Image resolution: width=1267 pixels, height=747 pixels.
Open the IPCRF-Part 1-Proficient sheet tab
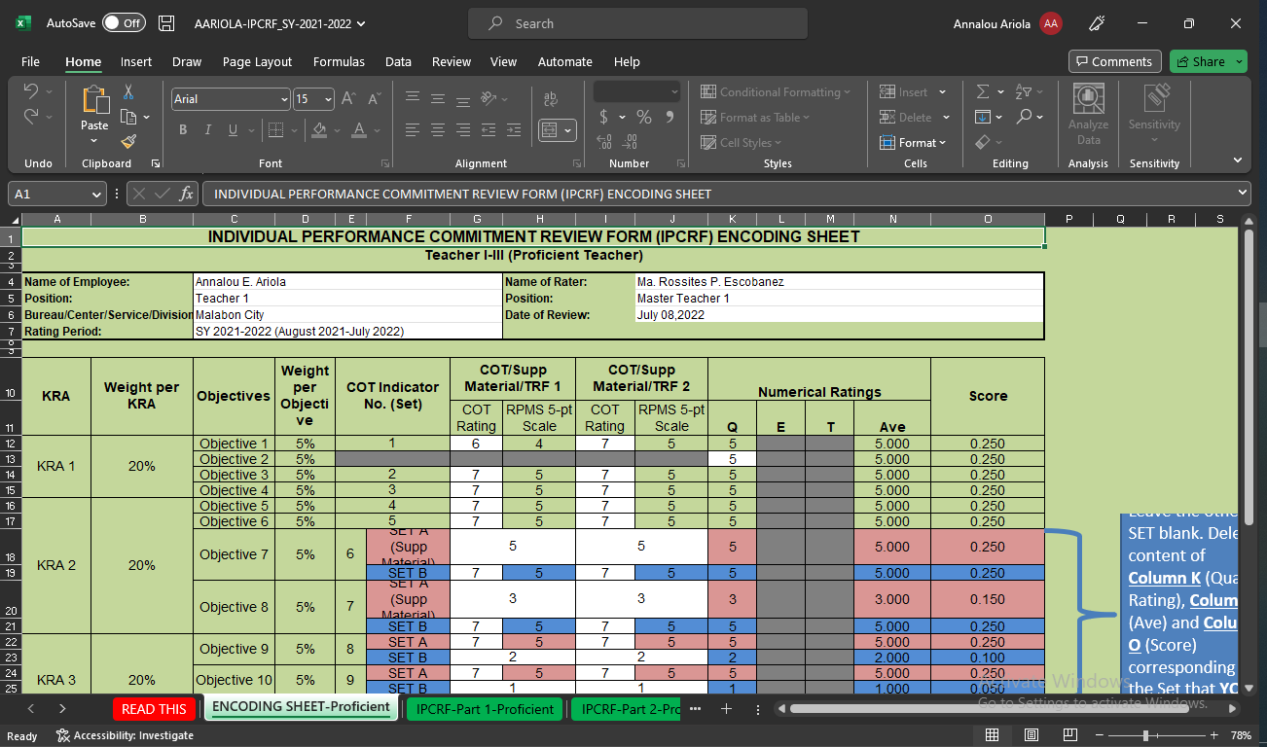coord(485,709)
